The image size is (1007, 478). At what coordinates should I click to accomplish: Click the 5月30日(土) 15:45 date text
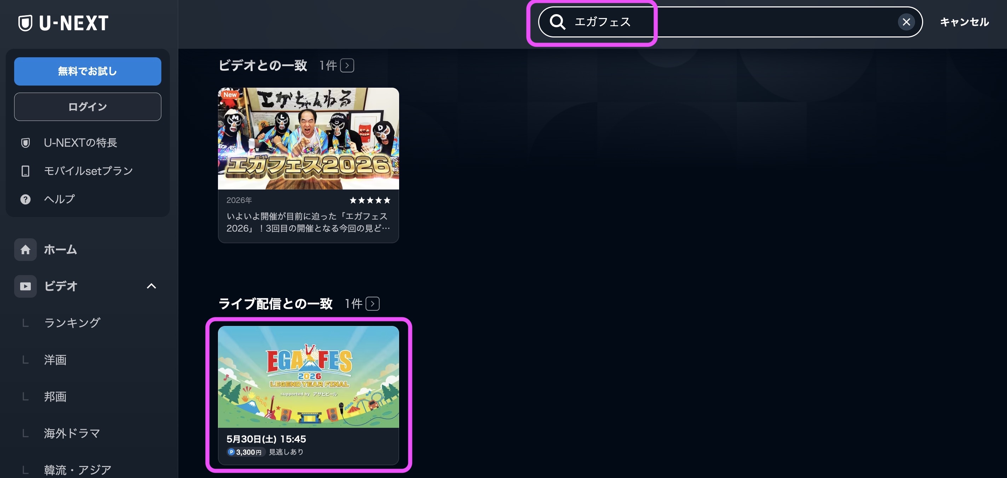[x=266, y=439]
